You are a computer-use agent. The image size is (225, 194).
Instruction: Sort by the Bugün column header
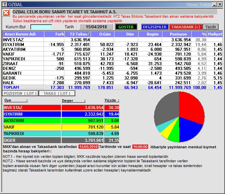click(150, 34)
